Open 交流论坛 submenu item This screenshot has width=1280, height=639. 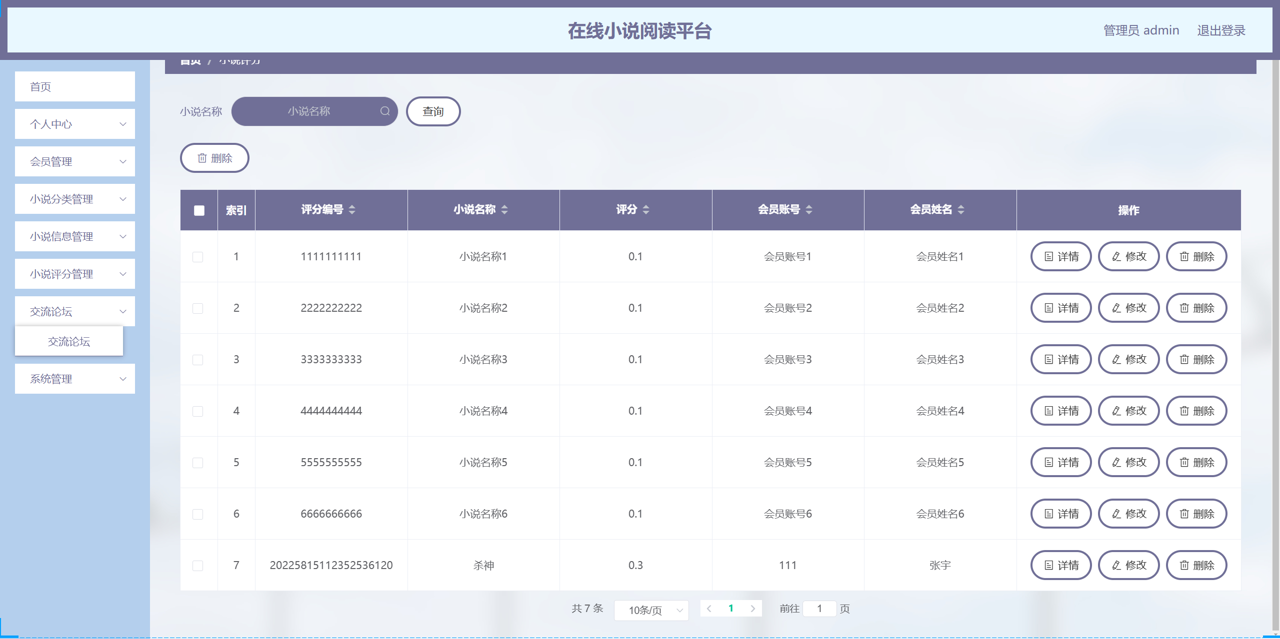[69, 341]
